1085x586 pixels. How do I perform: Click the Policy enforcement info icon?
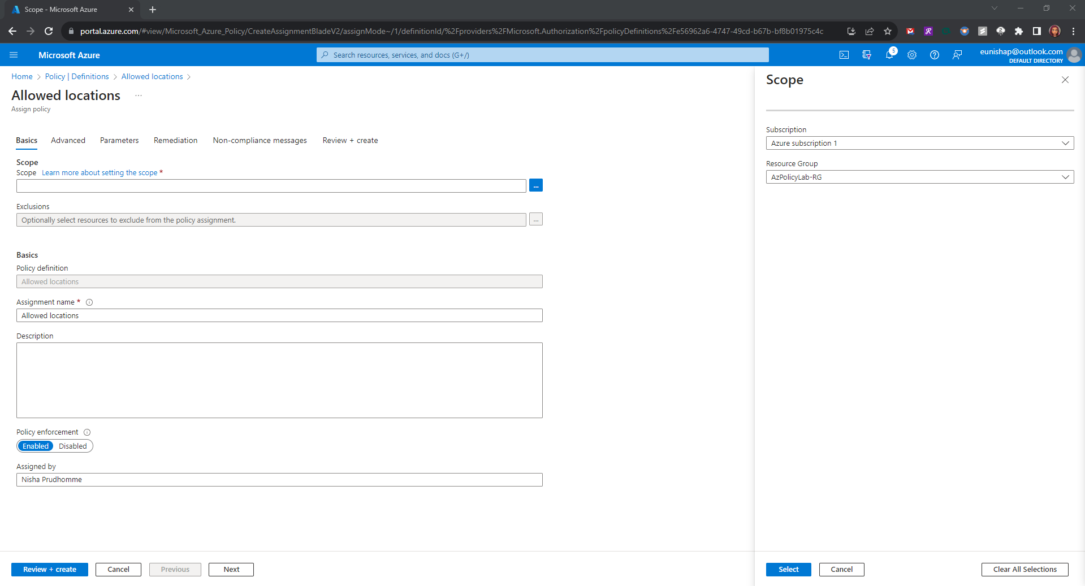pos(87,432)
